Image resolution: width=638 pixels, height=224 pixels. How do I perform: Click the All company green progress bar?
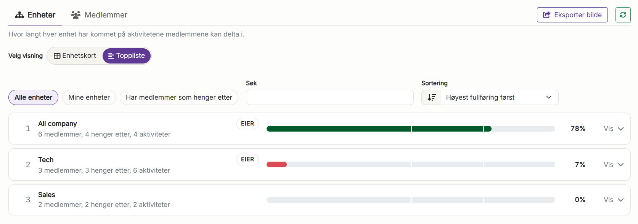coord(379,129)
